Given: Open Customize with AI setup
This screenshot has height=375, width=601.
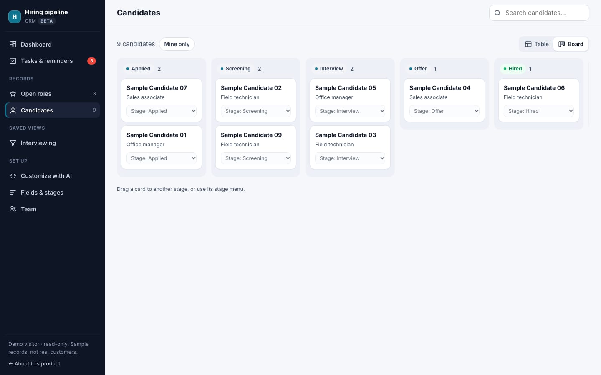Looking at the screenshot, I should tap(53, 176).
